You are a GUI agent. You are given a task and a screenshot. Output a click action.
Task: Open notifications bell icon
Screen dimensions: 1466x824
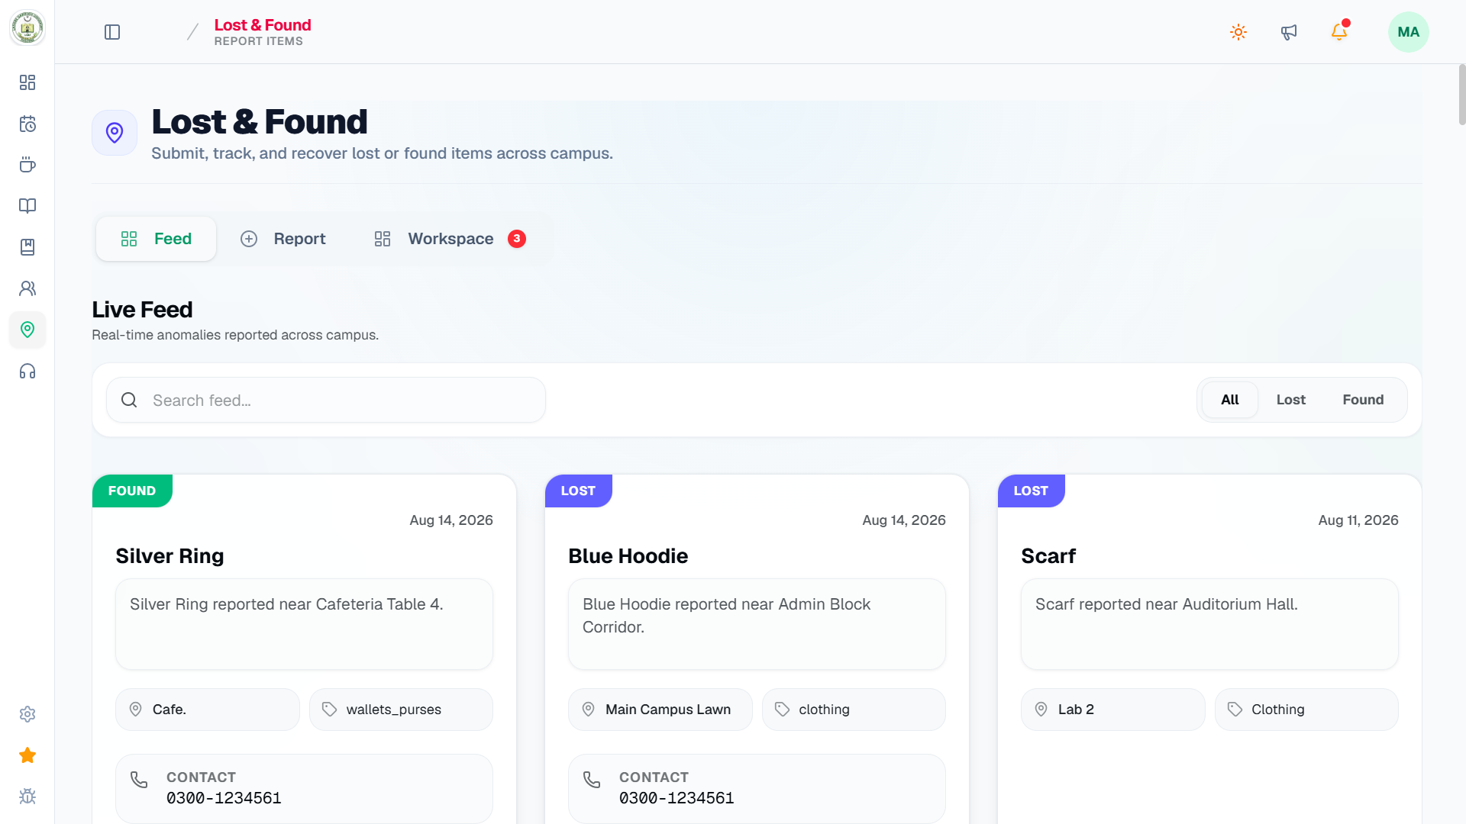click(x=1339, y=32)
